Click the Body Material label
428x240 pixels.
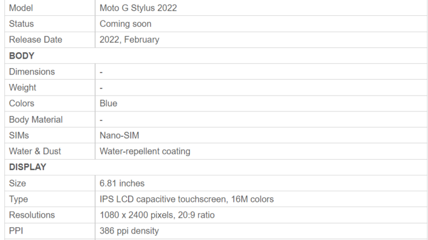tap(36, 120)
